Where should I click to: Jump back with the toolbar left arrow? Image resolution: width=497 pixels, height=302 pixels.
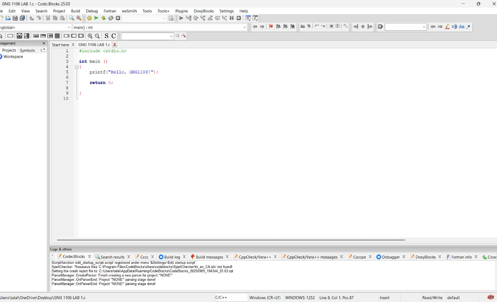[255, 27]
